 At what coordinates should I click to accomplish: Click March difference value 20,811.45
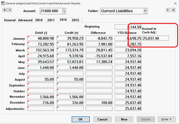99,50
